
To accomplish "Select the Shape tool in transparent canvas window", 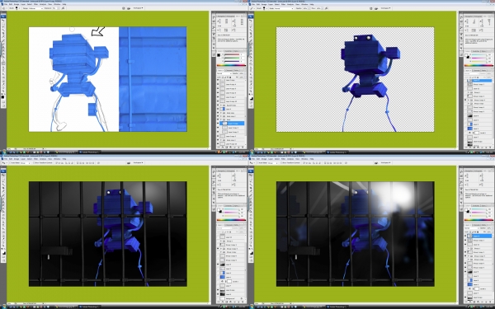I will [251, 77].
